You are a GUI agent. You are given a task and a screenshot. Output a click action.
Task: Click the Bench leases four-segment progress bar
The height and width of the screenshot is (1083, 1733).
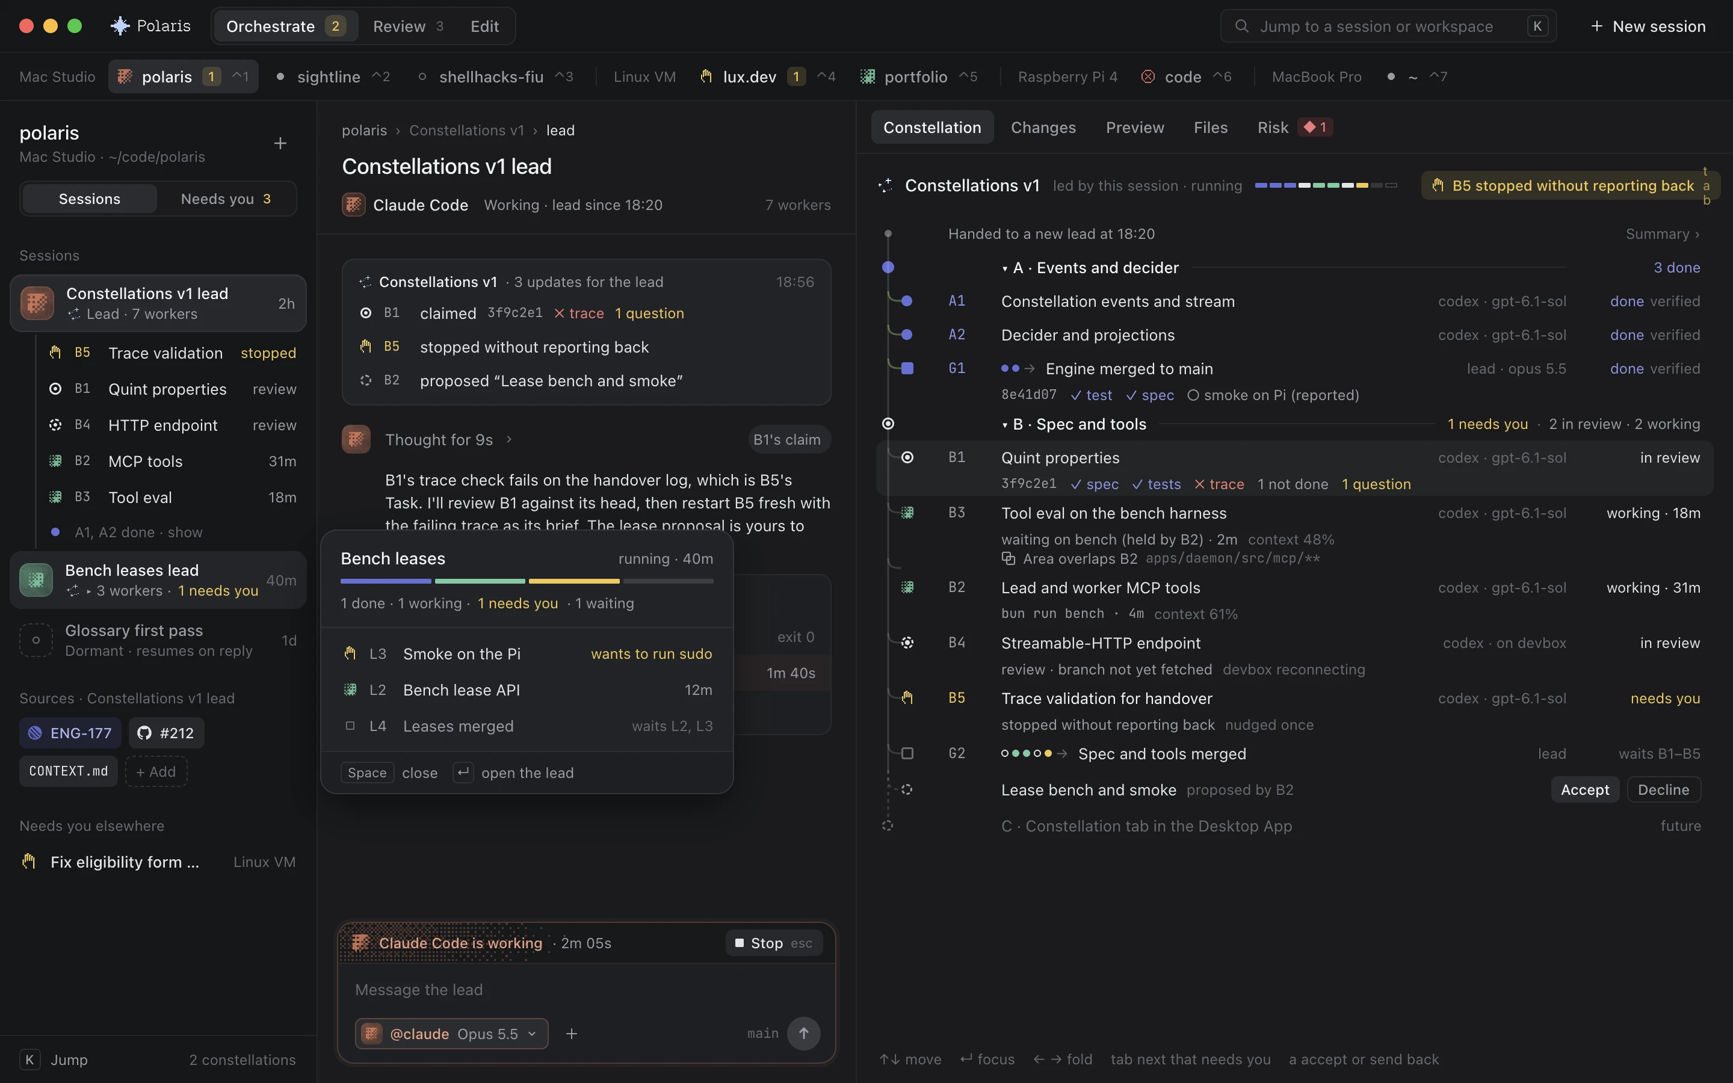click(527, 581)
